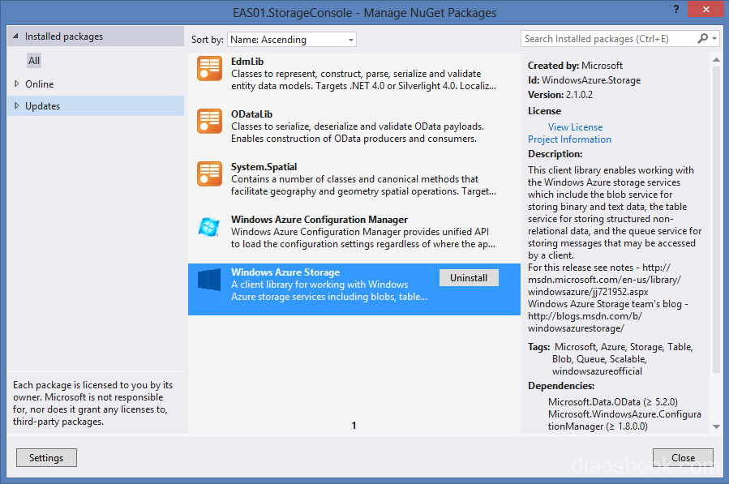Click the details pane scrollbar thumb
Screen dimensions: 729x484
(x=716, y=219)
